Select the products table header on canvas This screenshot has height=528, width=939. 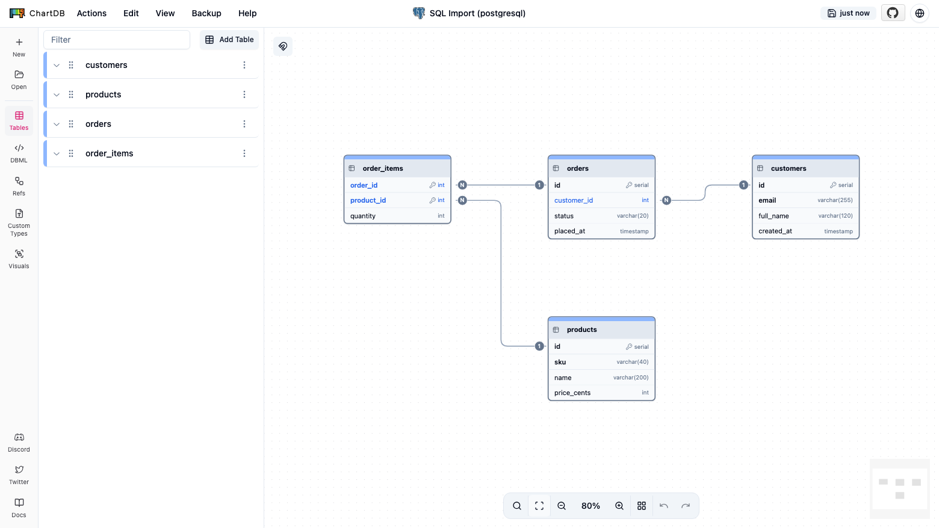601,330
